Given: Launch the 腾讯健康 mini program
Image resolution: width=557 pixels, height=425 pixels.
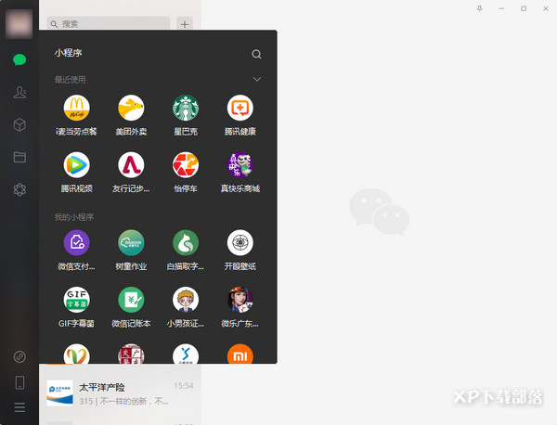Looking at the screenshot, I should click(240, 115).
